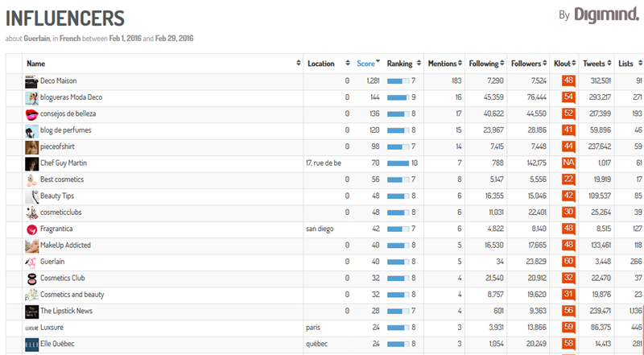644x355 pixels.
Task: Sort table by Tweets column
Action: pos(597,64)
